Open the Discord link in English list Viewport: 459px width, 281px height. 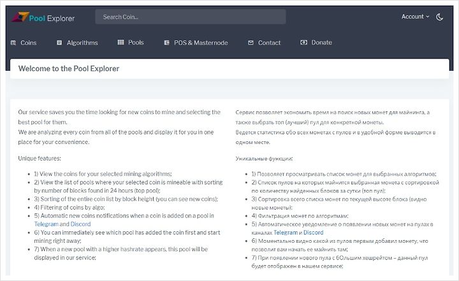pos(80,224)
